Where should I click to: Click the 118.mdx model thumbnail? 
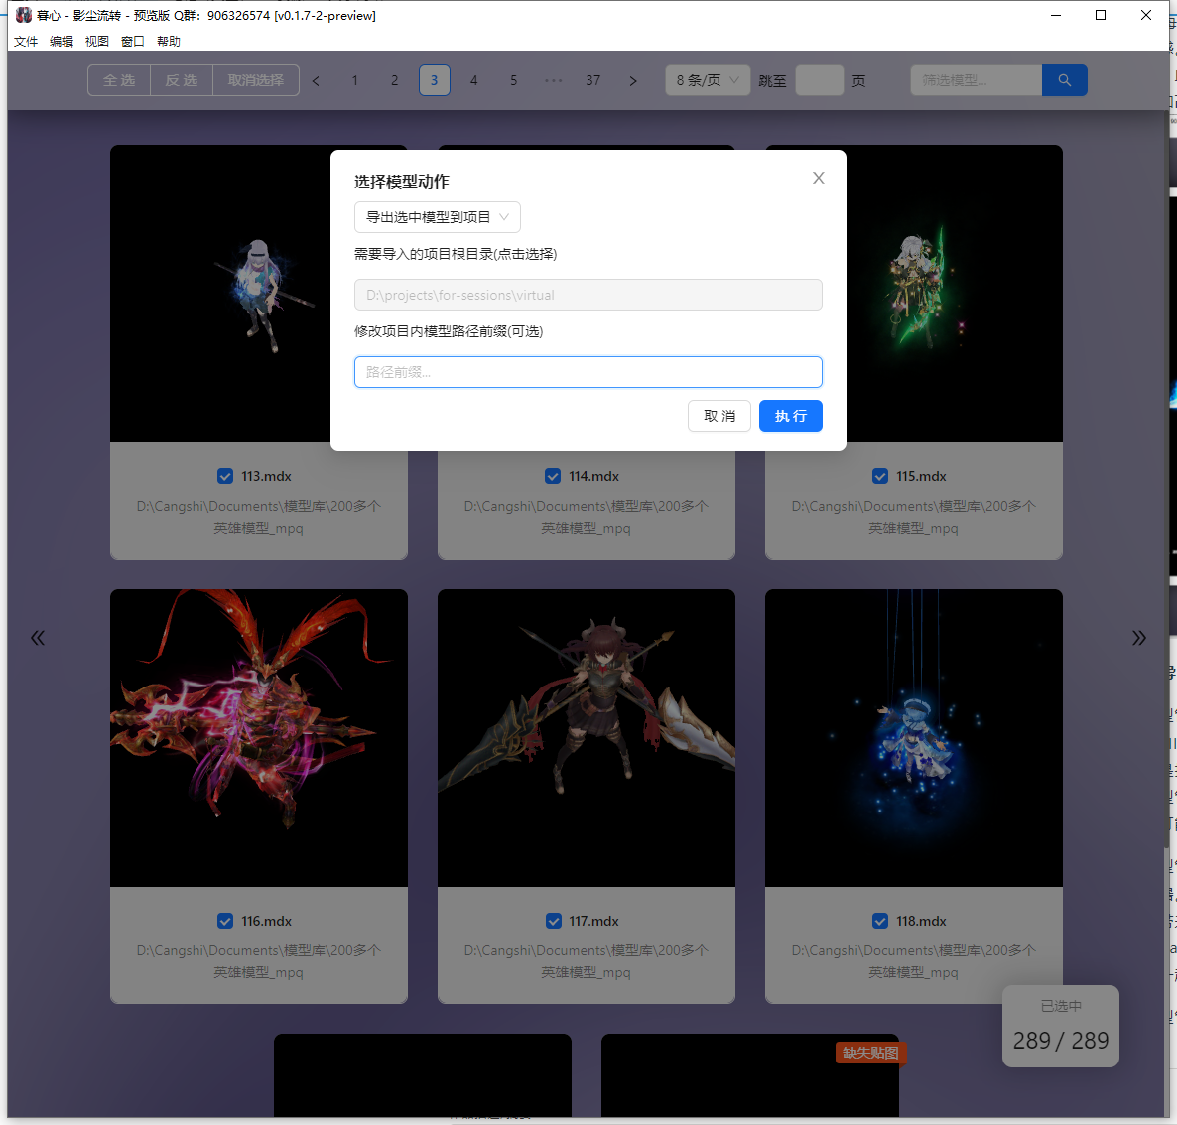[x=914, y=738]
